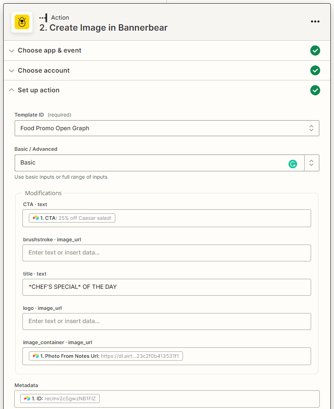Click the title text field
The image size is (334, 409).
(167, 287)
